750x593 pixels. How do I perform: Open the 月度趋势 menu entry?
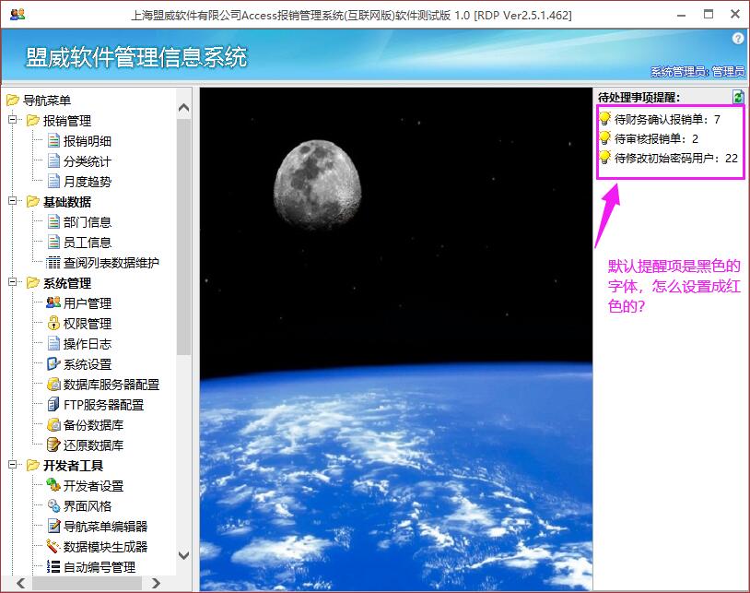pyautogui.click(x=88, y=182)
